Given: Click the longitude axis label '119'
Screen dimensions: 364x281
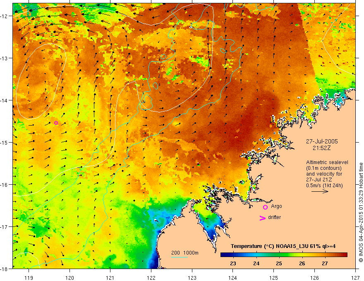Looking at the screenshot, I should pyautogui.click(x=29, y=278).
